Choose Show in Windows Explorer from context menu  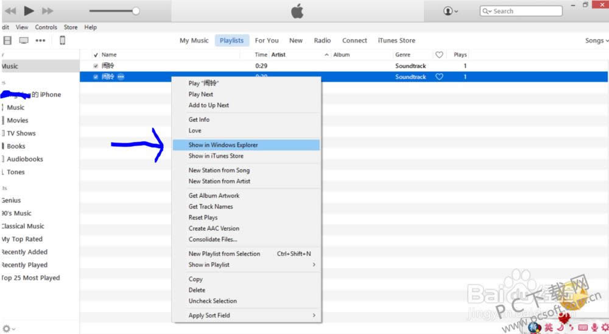point(223,145)
